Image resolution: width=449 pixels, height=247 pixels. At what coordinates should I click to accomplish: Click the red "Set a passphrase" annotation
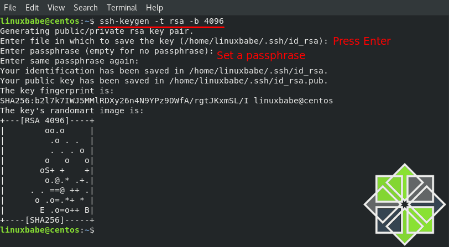[261, 55]
